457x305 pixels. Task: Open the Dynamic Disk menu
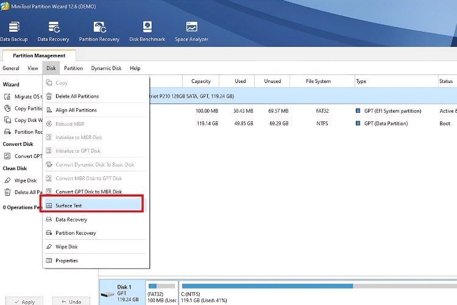click(x=106, y=68)
